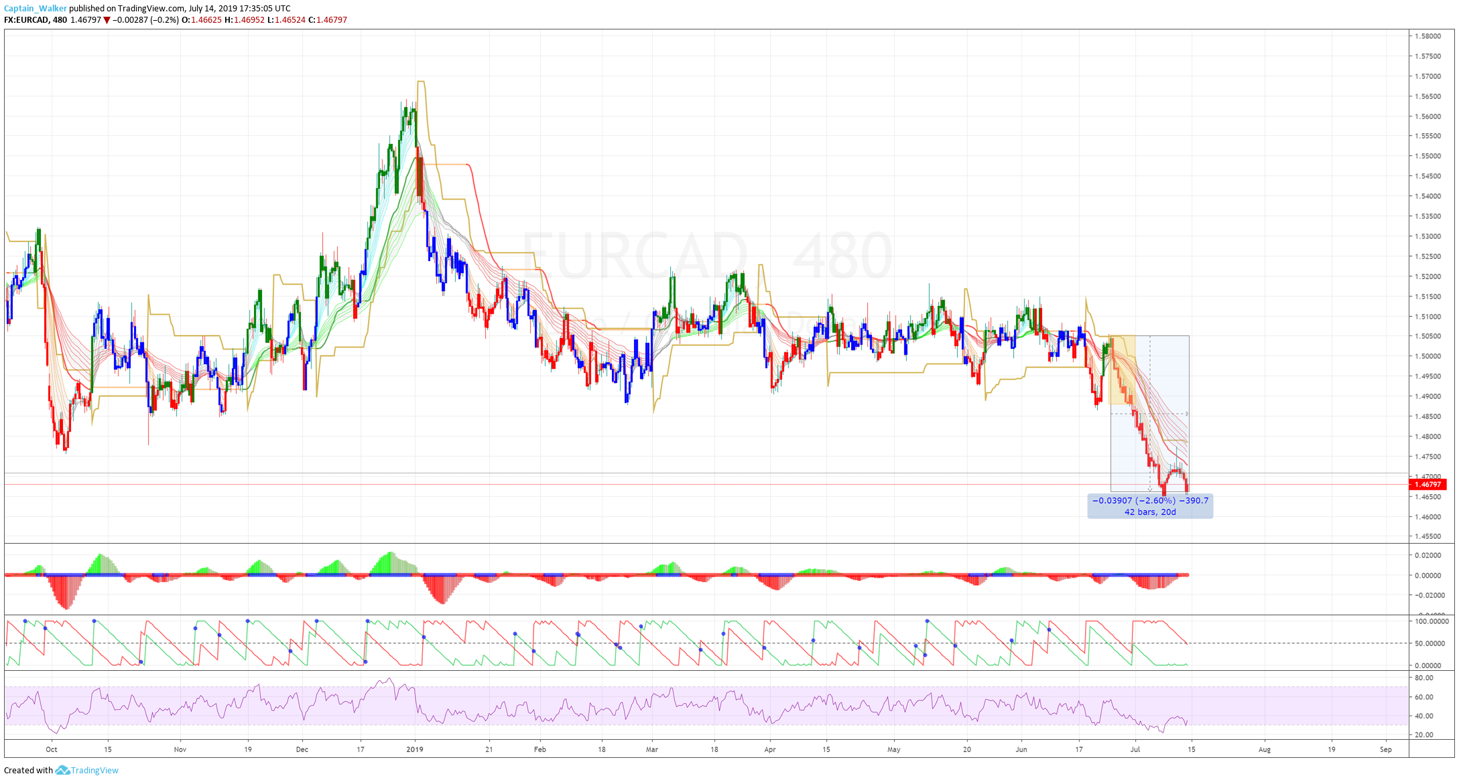Open the Captain_Walker author profile link
Image resolution: width=1459 pixels, height=782 pixels.
click(x=36, y=9)
